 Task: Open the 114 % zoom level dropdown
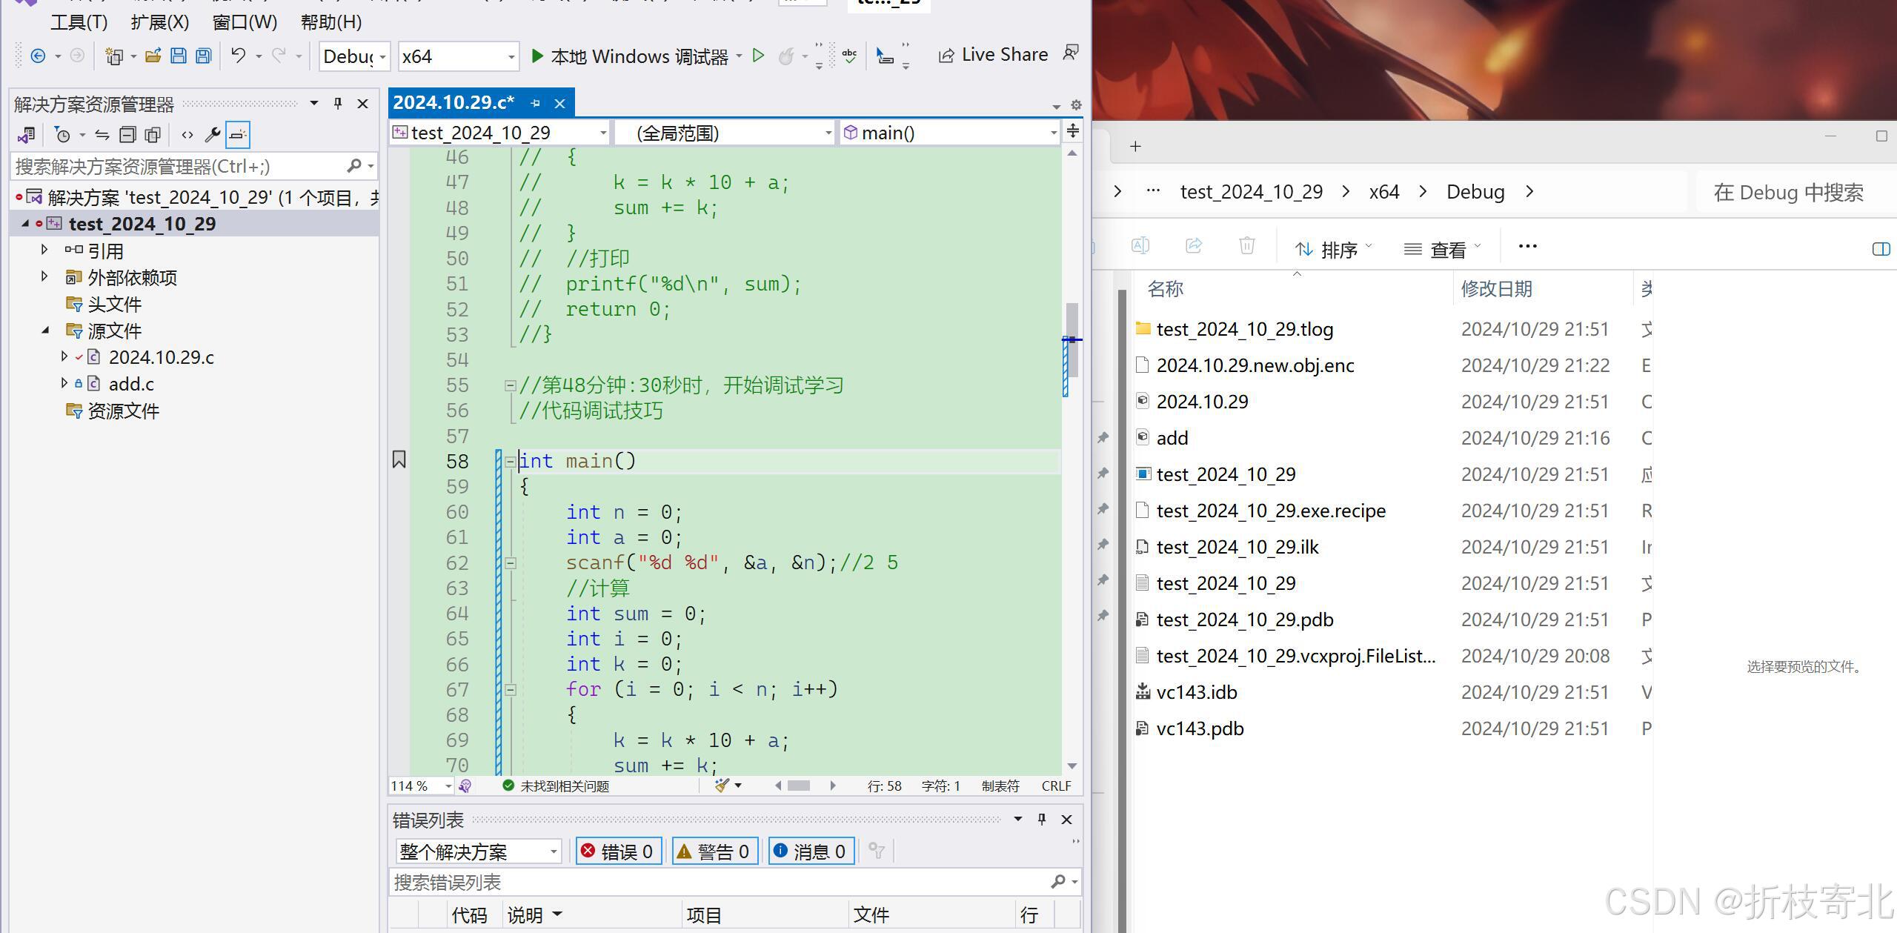click(x=422, y=786)
